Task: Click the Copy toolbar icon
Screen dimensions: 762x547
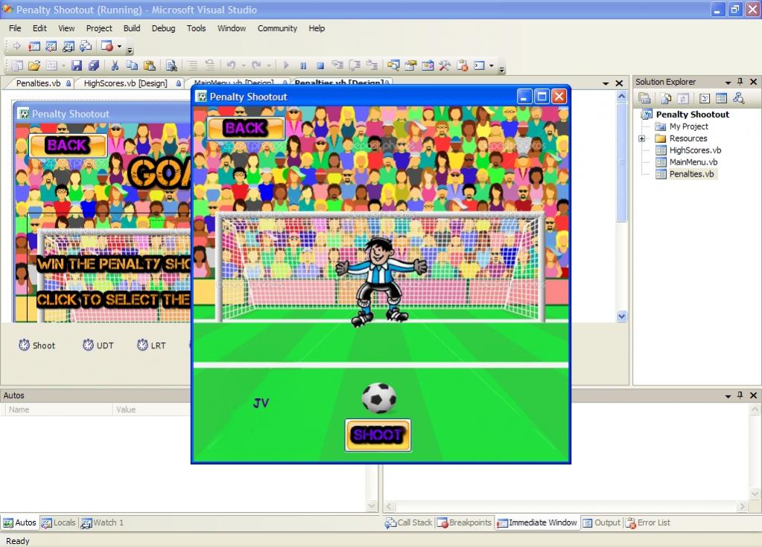Action: coord(132,65)
